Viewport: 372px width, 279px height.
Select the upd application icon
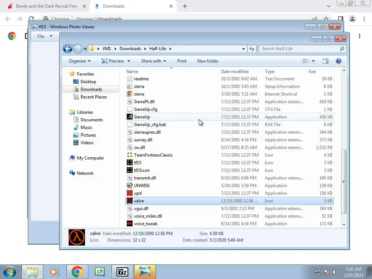(x=130, y=193)
